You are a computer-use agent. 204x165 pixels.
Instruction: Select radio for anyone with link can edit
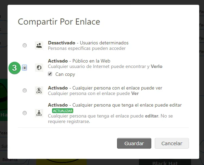tap(25, 113)
